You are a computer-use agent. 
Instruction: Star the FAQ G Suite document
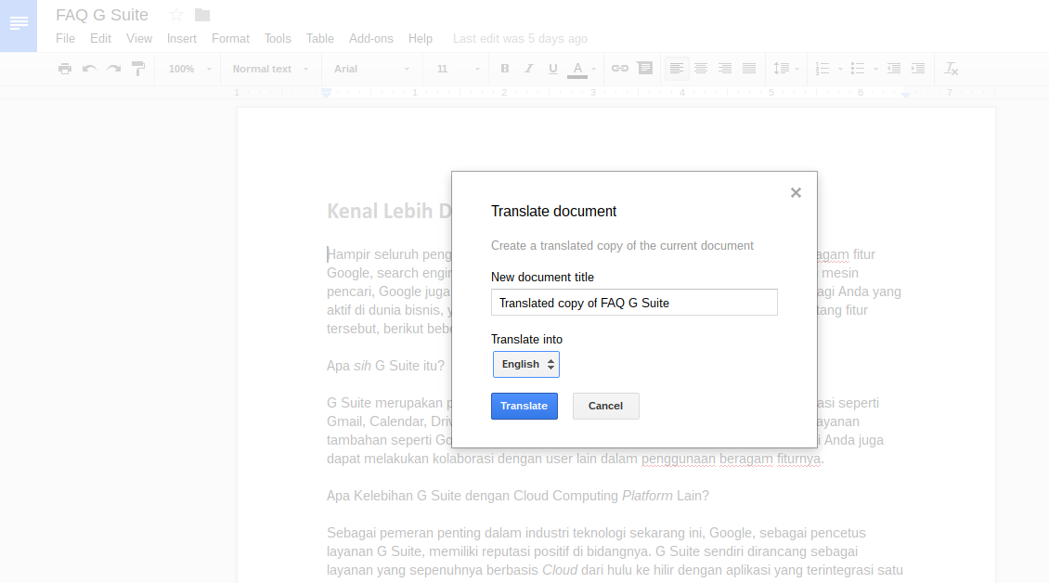point(176,15)
